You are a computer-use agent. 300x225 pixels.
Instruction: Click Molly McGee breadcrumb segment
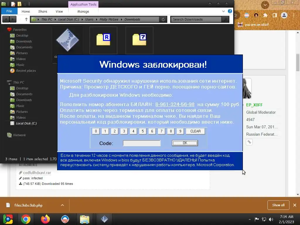[109, 19]
